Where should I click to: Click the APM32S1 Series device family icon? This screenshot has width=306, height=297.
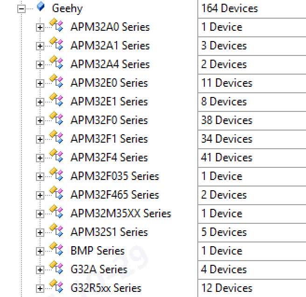(x=56, y=231)
